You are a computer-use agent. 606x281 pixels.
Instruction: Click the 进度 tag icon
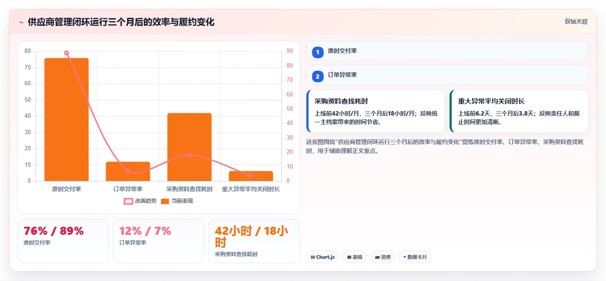pos(377,257)
